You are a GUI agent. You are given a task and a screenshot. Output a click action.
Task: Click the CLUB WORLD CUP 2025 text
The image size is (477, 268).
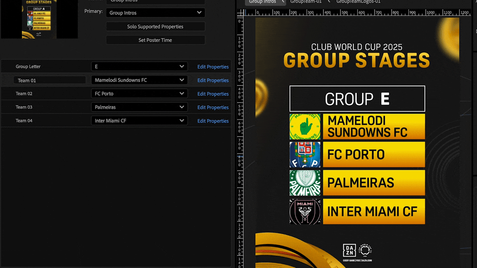[x=357, y=47]
